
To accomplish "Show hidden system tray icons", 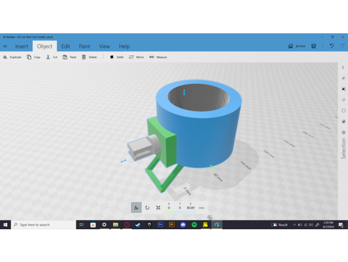I will (294, 225).
